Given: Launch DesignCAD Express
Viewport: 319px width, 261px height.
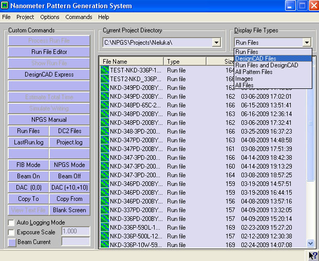Looking at the screenshot, I should point(49,74).
